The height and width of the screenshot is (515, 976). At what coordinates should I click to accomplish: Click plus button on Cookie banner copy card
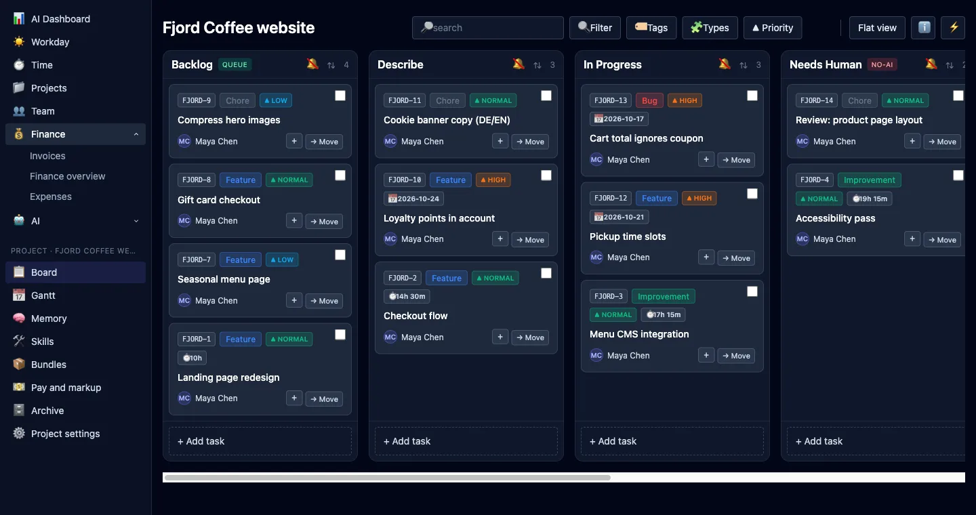coord(500,141)
